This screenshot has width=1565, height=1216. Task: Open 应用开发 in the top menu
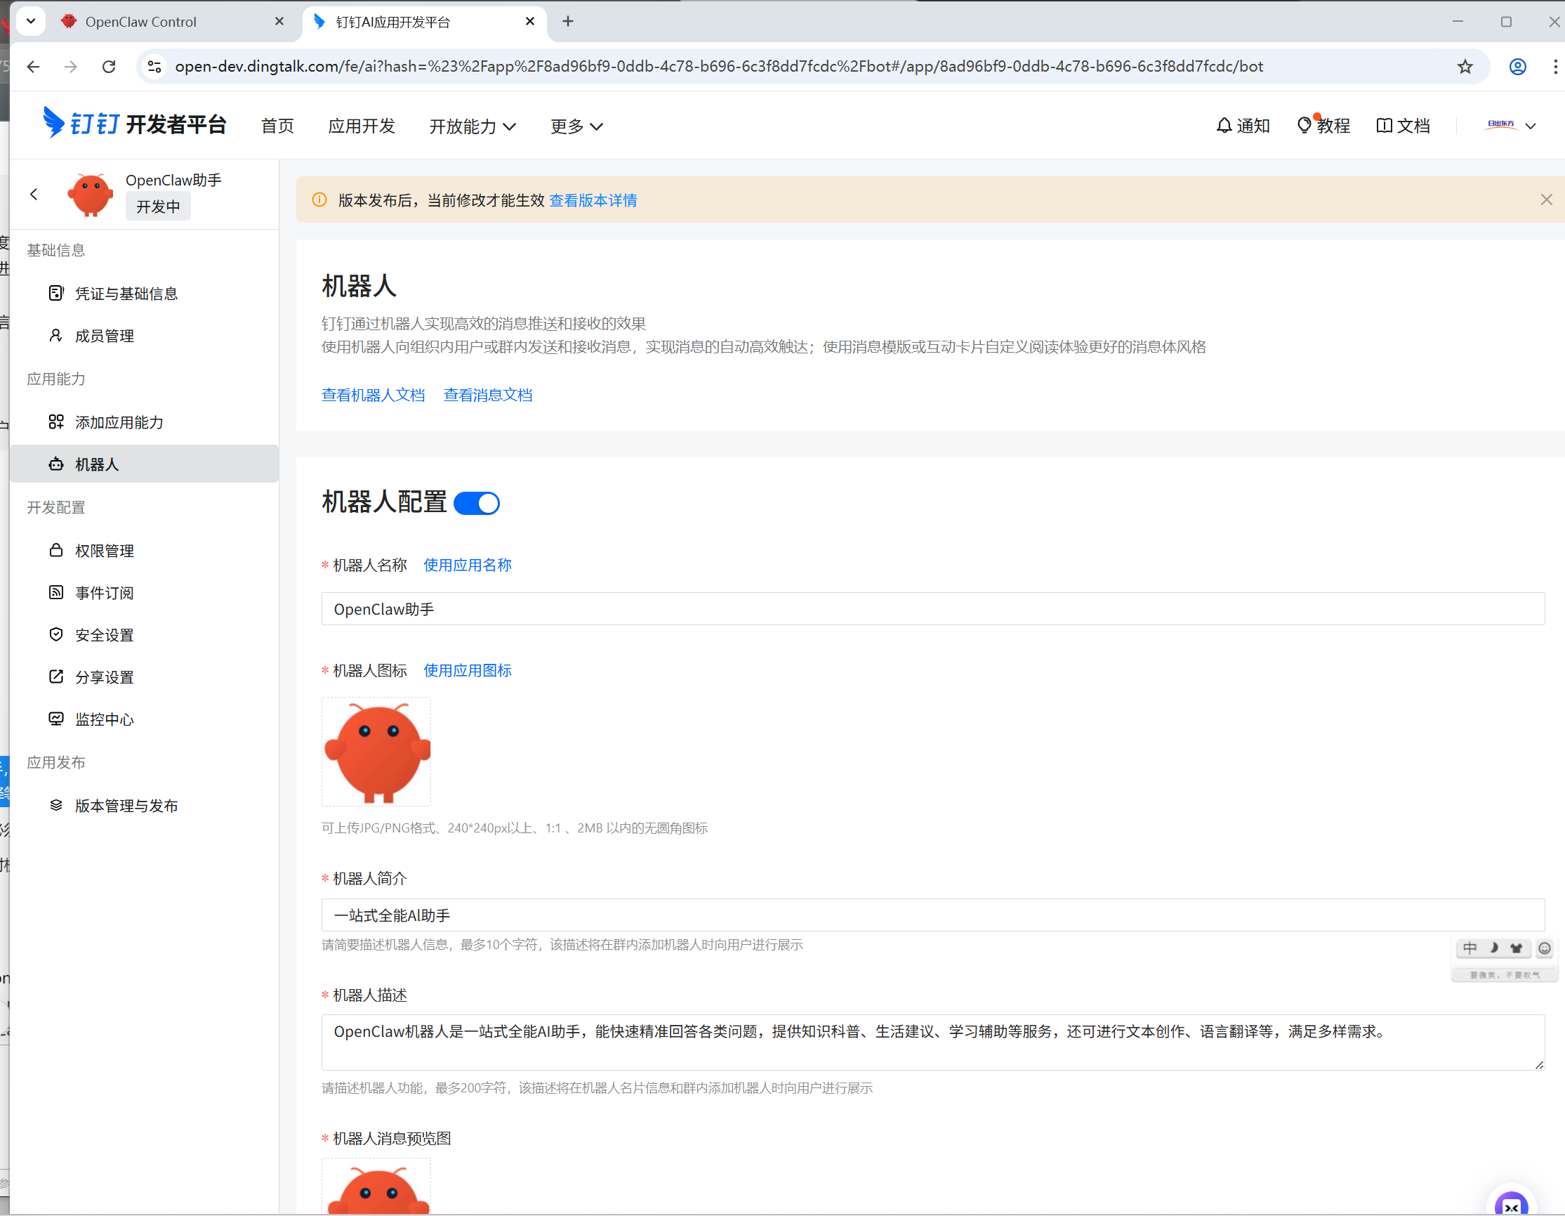(362, 126)
